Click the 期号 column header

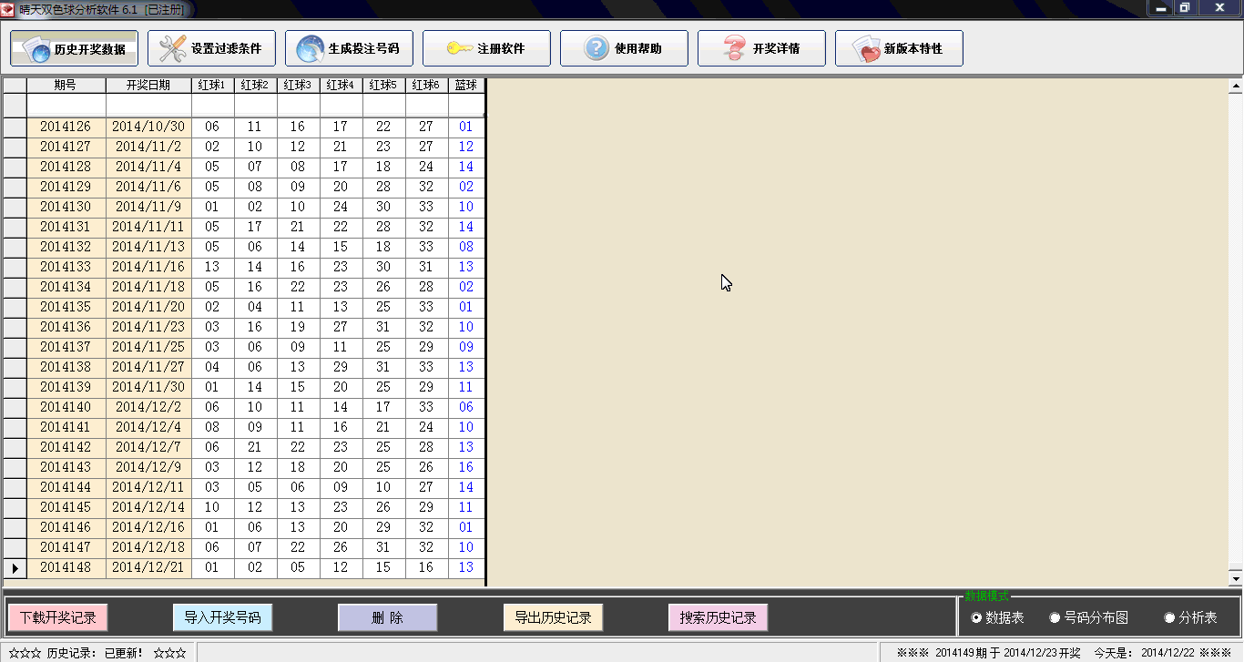(66, 84)
